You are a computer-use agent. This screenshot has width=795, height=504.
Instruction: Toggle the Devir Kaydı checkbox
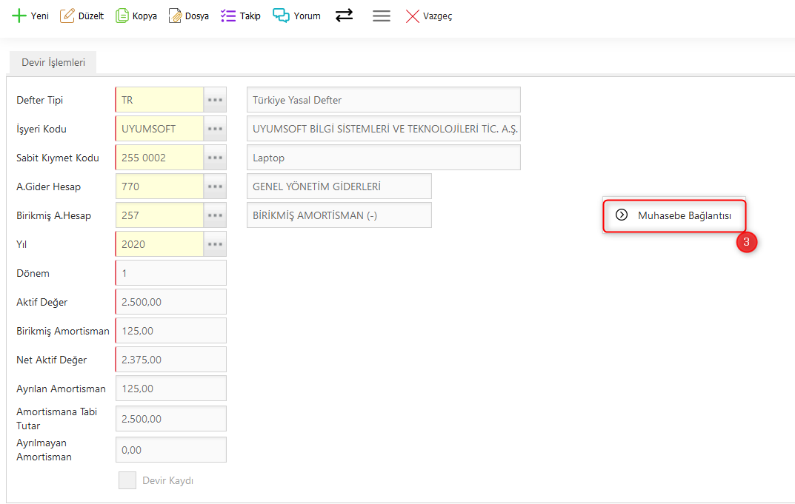click(x=127, y=480)
